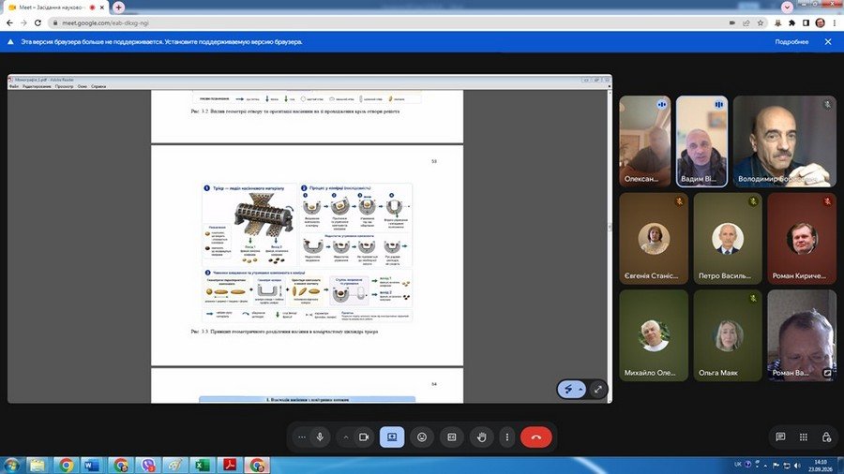
Task: Open Excel from the Windows taskbar
Action: pos(203,465)
